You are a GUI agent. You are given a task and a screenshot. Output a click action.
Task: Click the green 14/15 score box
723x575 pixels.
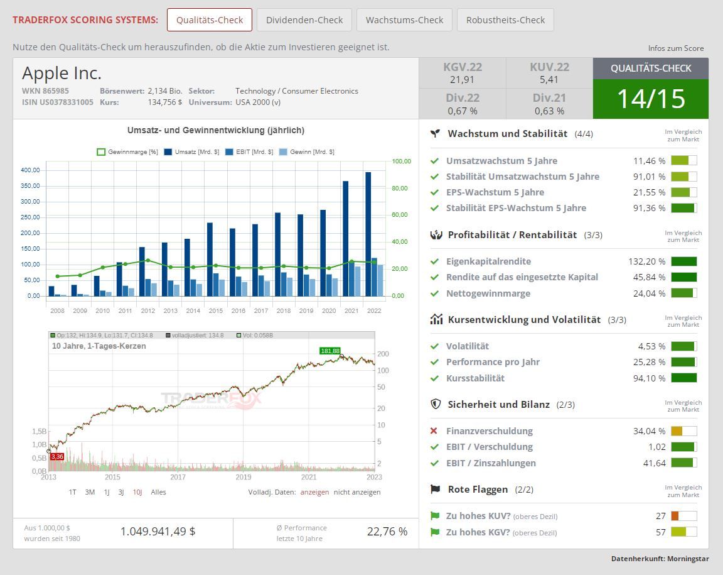point(651,99)
